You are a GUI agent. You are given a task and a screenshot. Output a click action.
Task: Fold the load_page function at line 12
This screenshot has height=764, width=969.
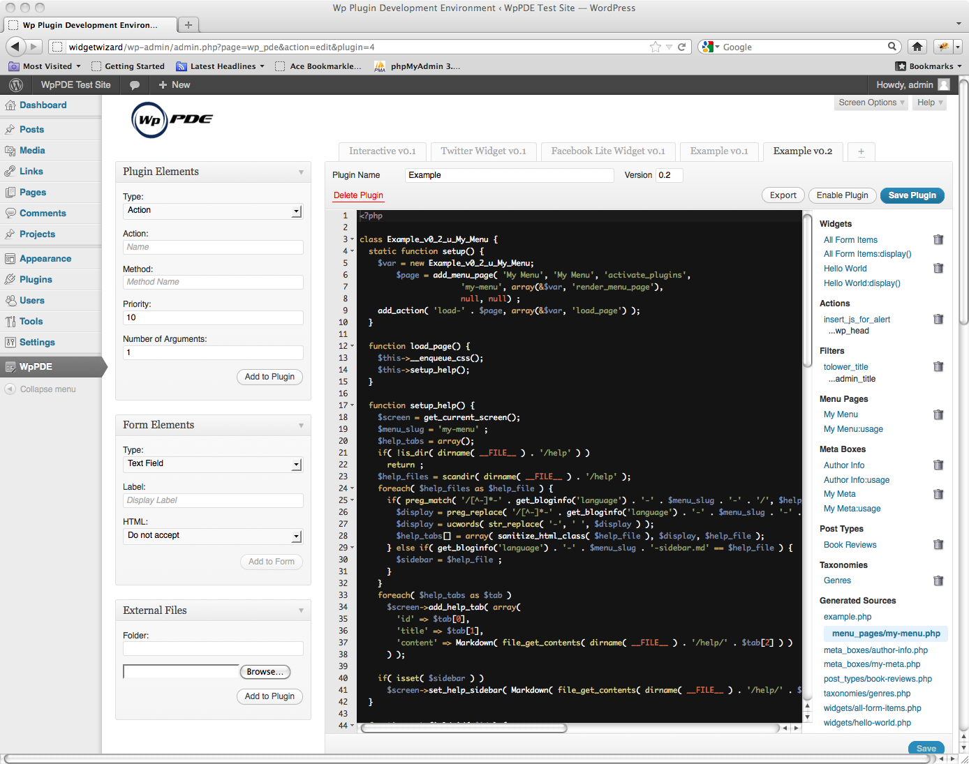pos(352,346)
